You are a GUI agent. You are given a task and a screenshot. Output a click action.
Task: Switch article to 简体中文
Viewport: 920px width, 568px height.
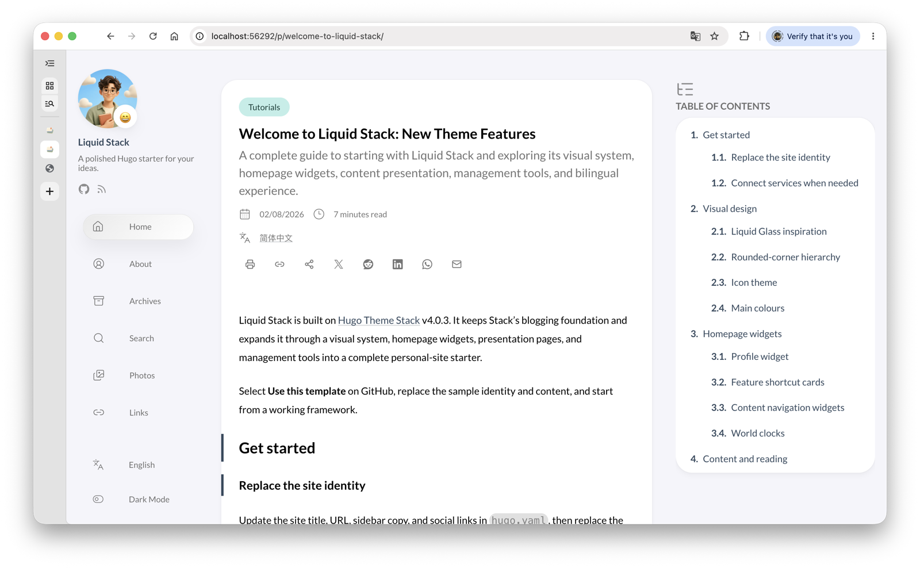(x=276, y=238)
